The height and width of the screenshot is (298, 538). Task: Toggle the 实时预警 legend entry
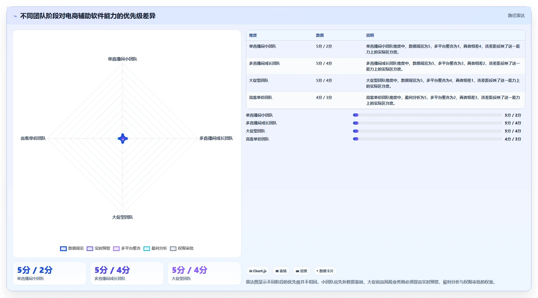(x=98, y=248)
